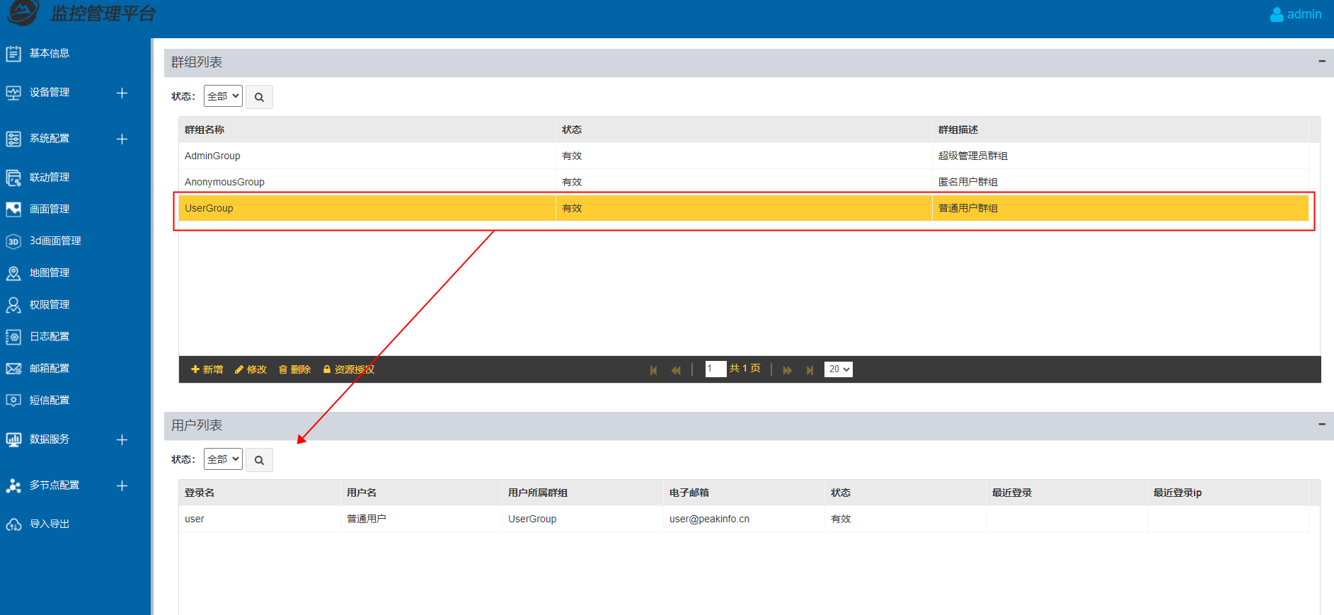The width and height of the screenshot is (1334, 615).
Task: Click the 地图管理 map pin icon
Action: tap(13, 273)
